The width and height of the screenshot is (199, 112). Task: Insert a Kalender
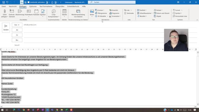[x=36, y=12]
